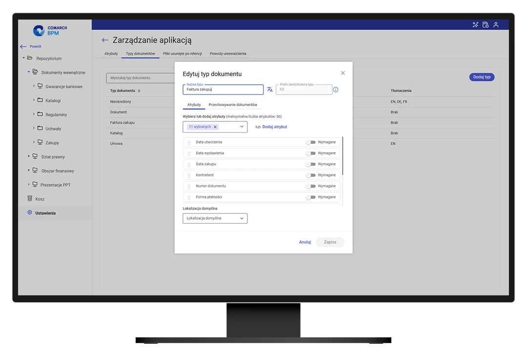Collapse the Dokumenty wewnętrzne node
The width and height of the screenshot is (527, 351).
[29, 72]
